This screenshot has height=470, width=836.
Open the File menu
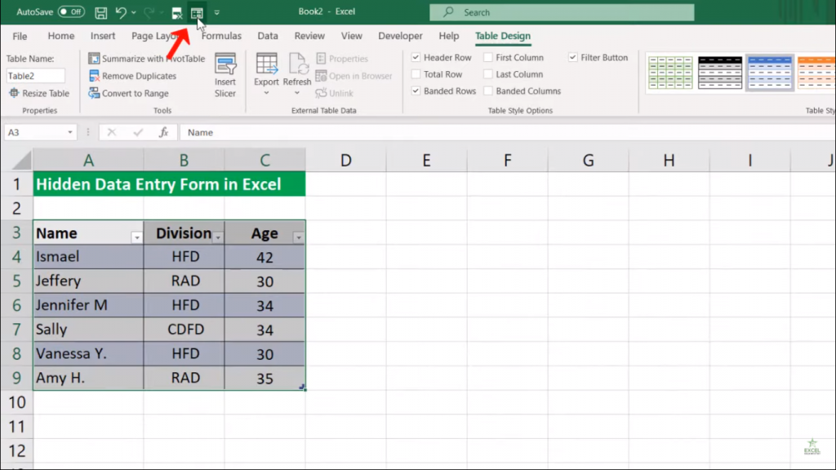[20, 36]
